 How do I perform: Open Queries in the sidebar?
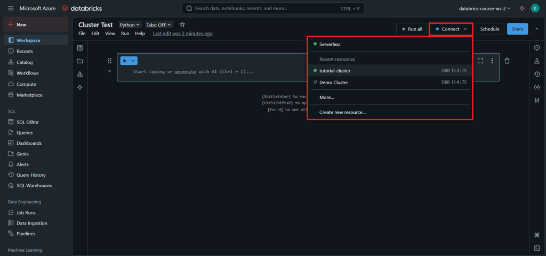[36, 133]
